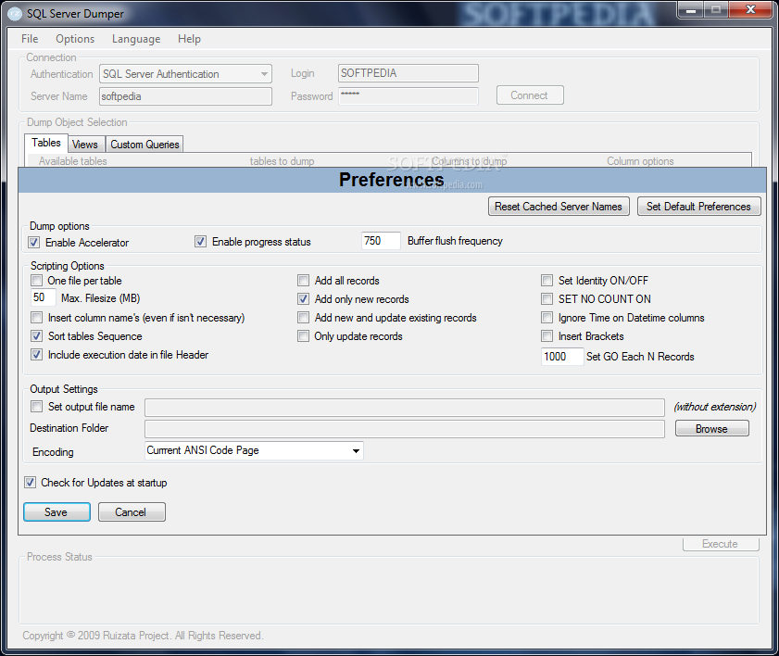The image size is (779, 656).
Task: Click the Browse button
Action: pyautogui.click(x=711, y=428)
